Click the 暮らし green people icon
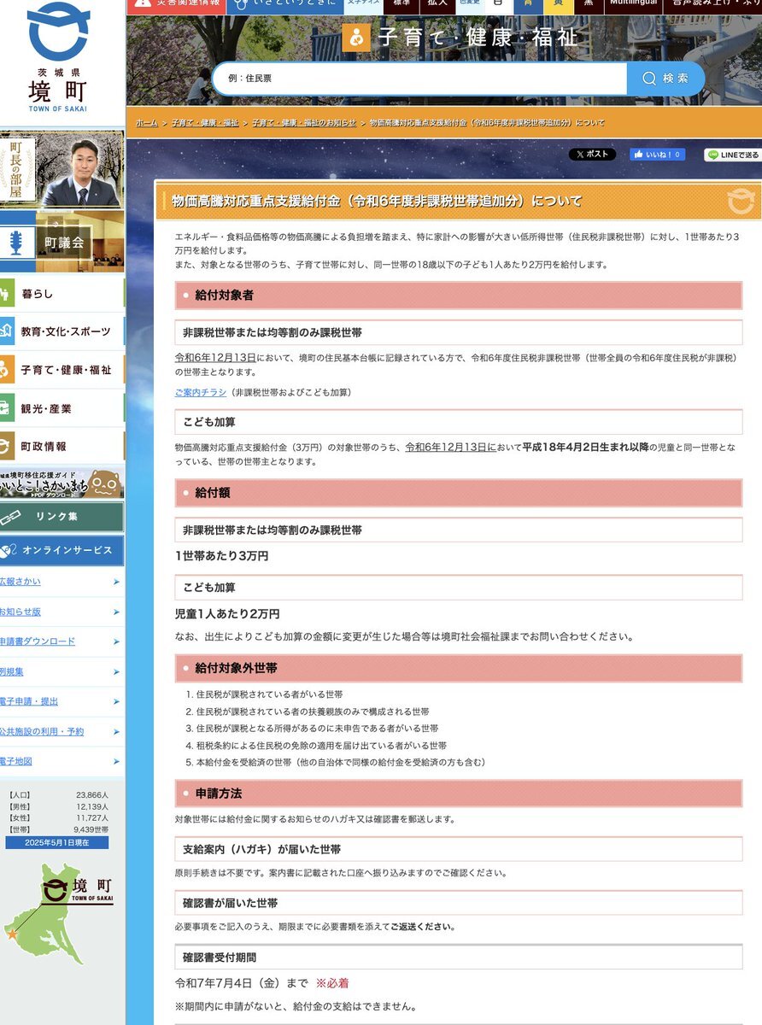 7,294
